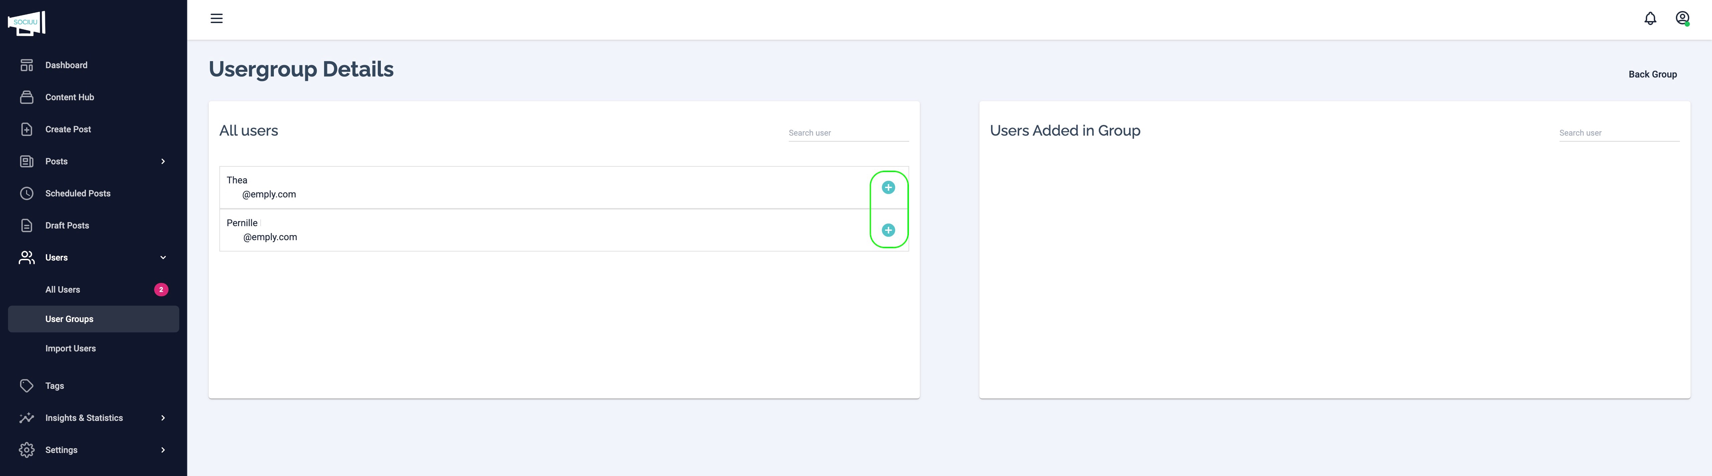Click the Sociuu logo
The image size is (1712, 476).
(x=27, y=23)
